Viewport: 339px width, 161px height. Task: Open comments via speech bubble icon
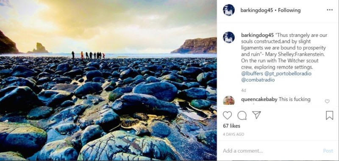click(x=242, y=115)
